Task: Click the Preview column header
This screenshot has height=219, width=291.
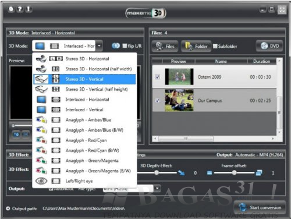Action: [x=179, y=61]
